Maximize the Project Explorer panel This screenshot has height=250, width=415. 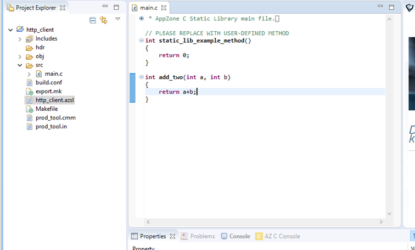[x=116, y=7]
